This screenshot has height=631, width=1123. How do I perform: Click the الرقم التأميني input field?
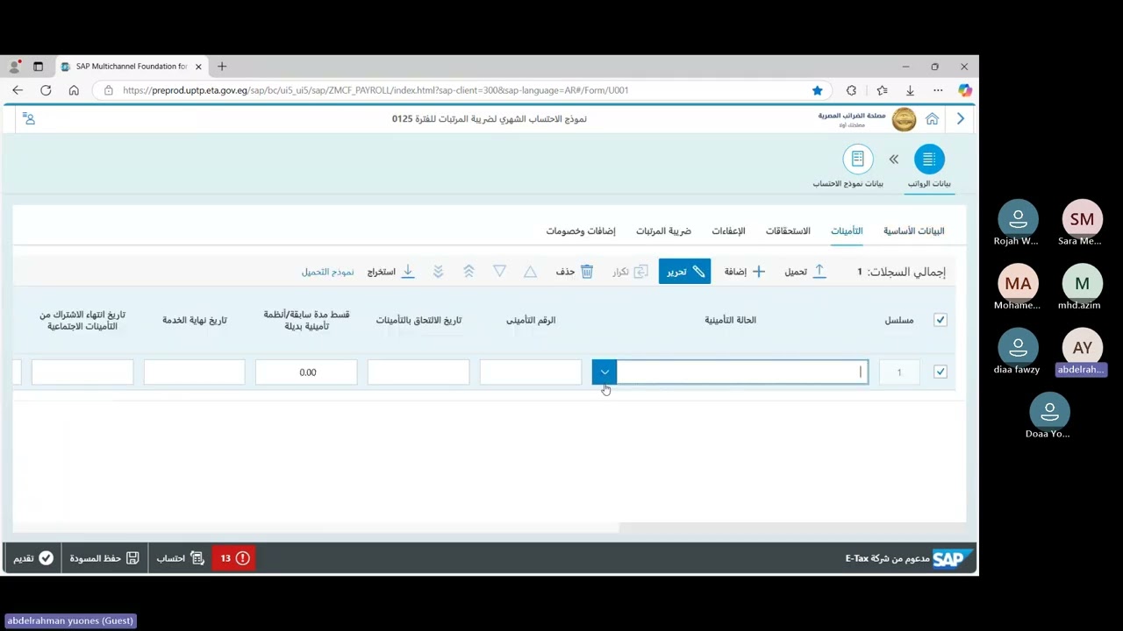(531, 372)
